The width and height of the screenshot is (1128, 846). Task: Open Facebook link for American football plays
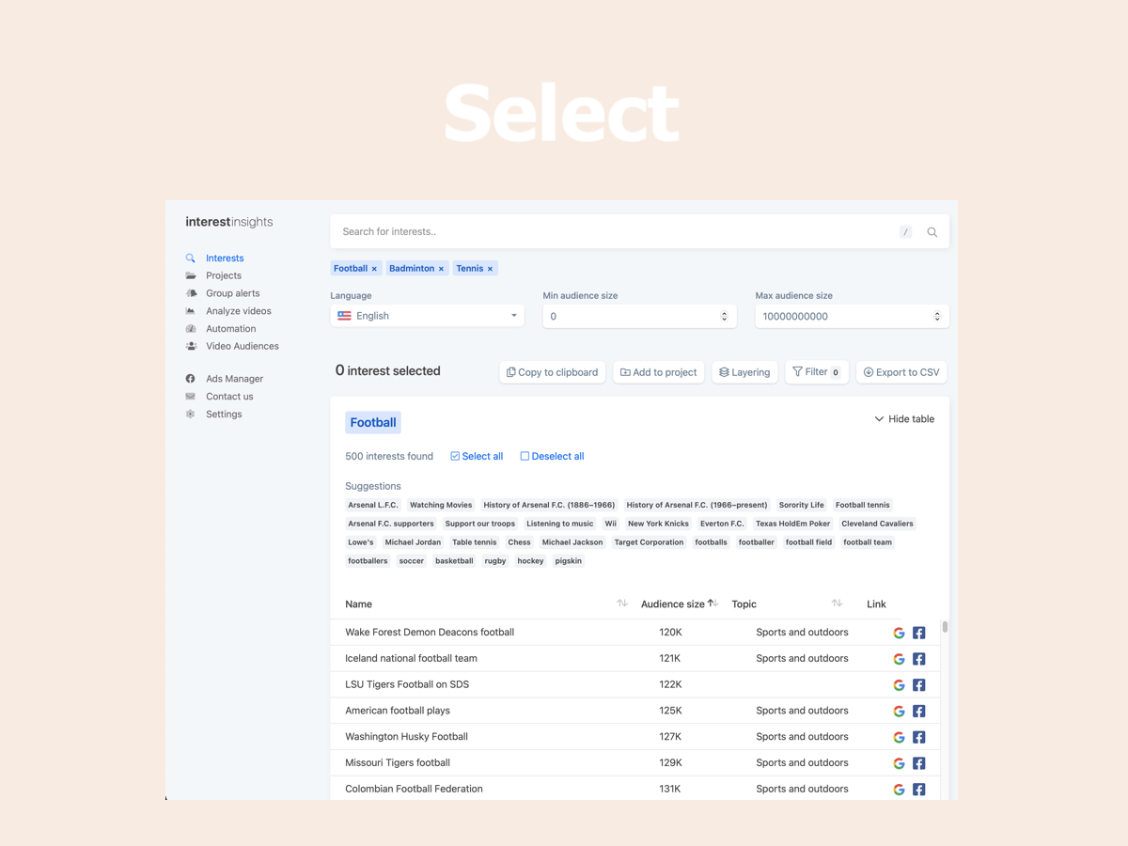[x=919, y=712]
